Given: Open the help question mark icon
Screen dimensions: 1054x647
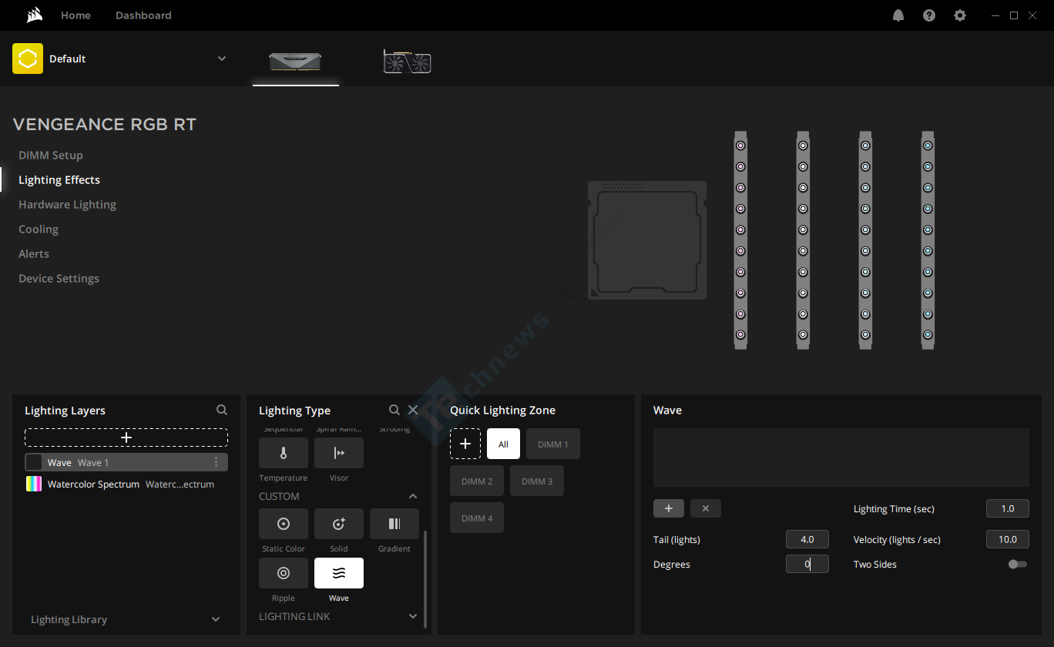Looking at the screenshot, I should click(x=929, y=15).
